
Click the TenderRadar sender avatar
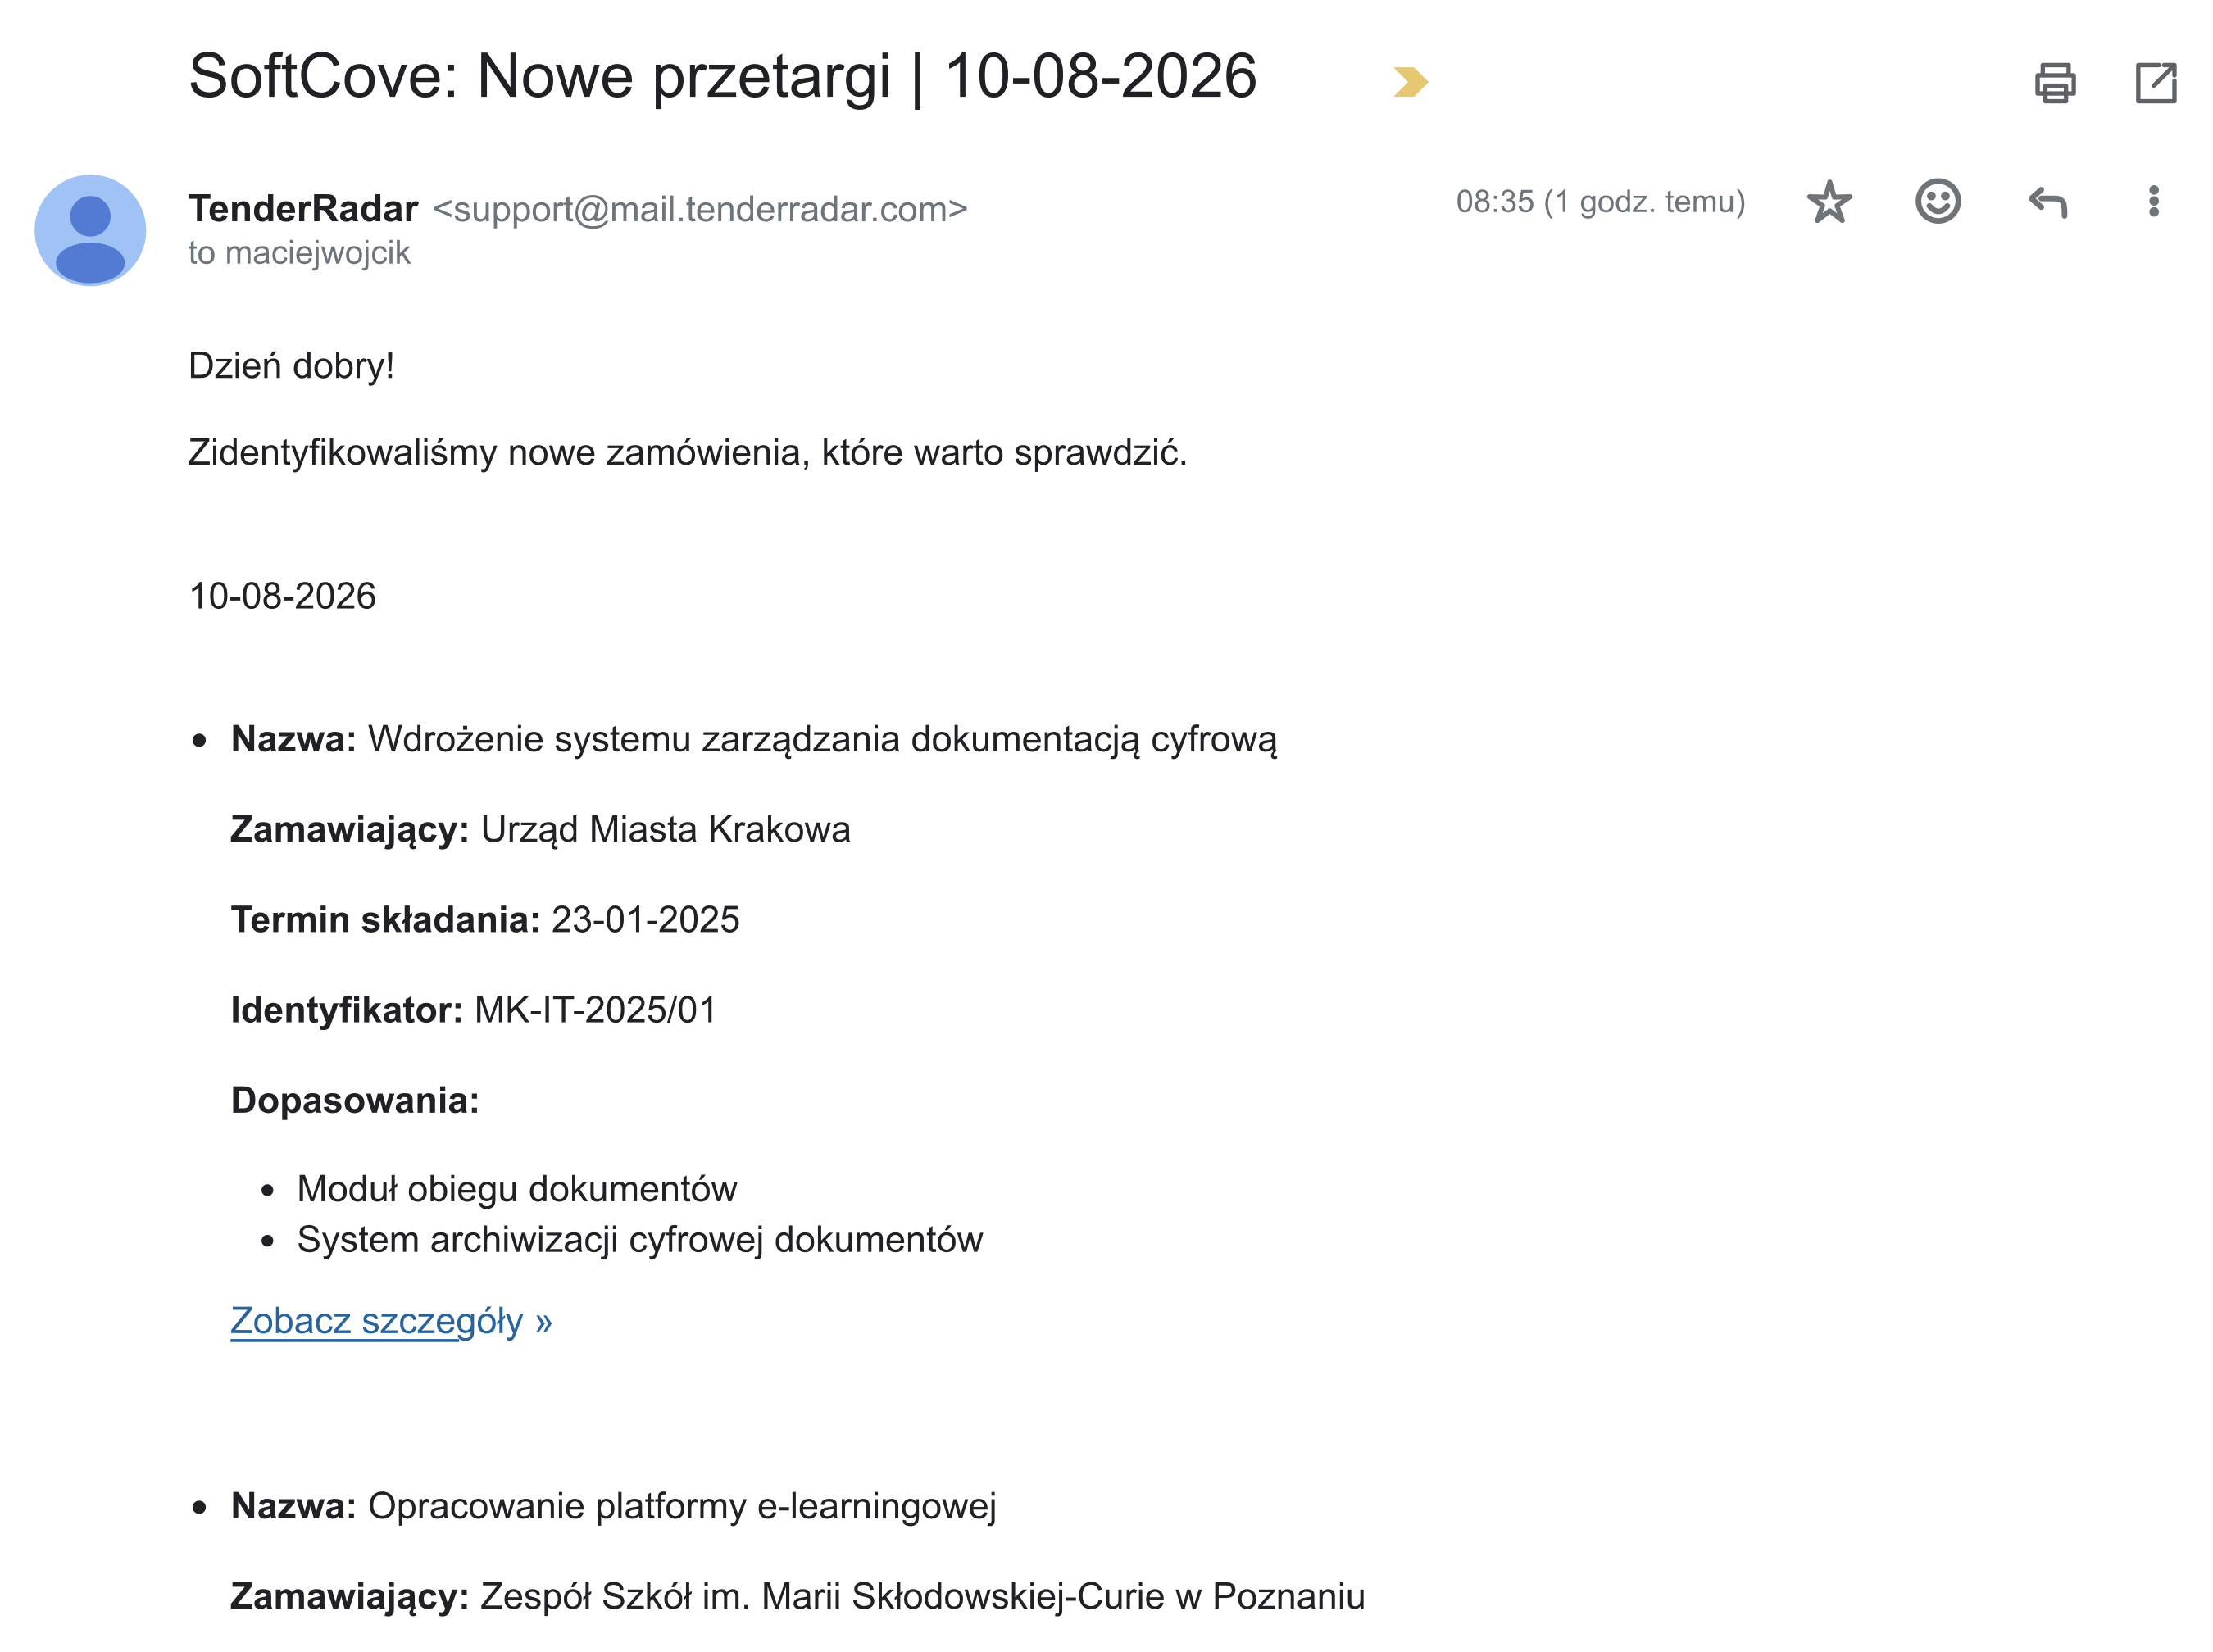coord(90,231)
